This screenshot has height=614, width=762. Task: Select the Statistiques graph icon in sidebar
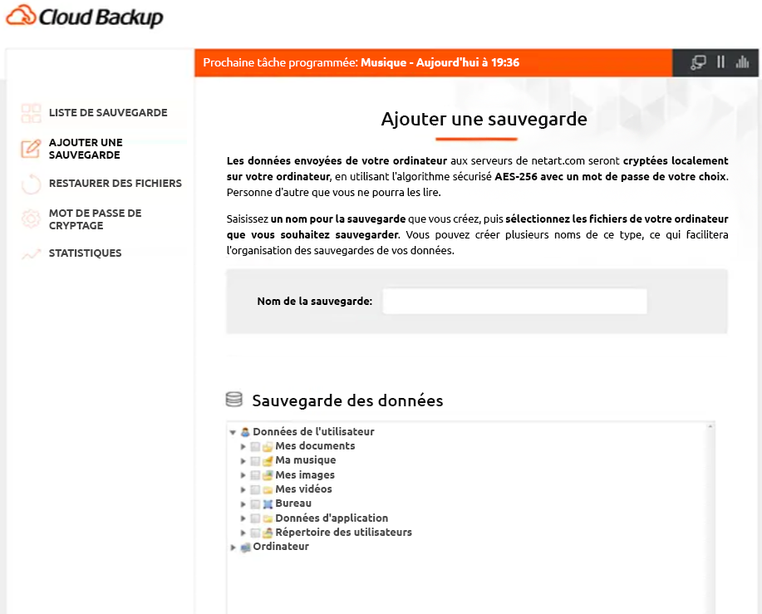pos(31,253)
